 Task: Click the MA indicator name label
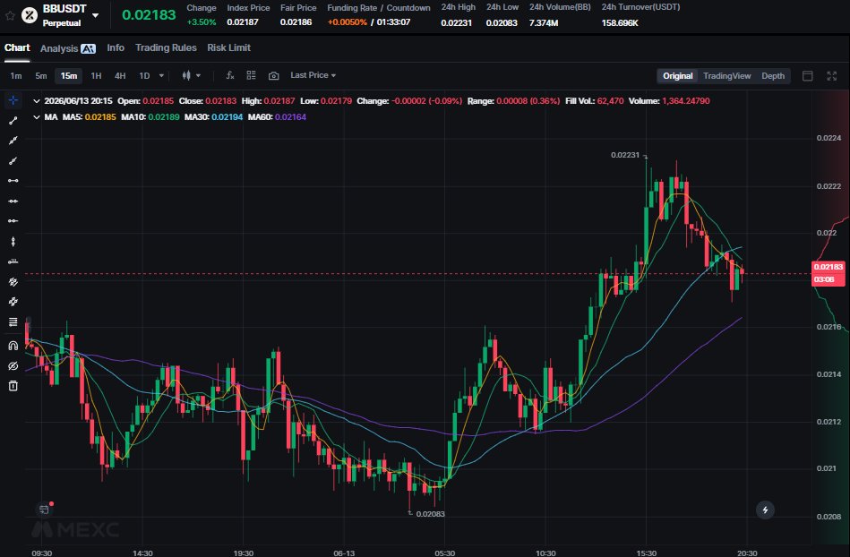[51, 117]
